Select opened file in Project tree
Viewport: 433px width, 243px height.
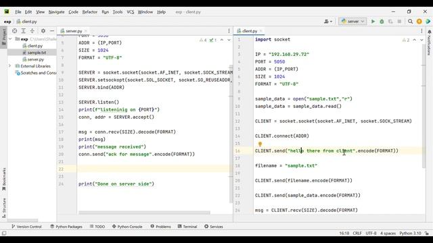coord(15,31)
